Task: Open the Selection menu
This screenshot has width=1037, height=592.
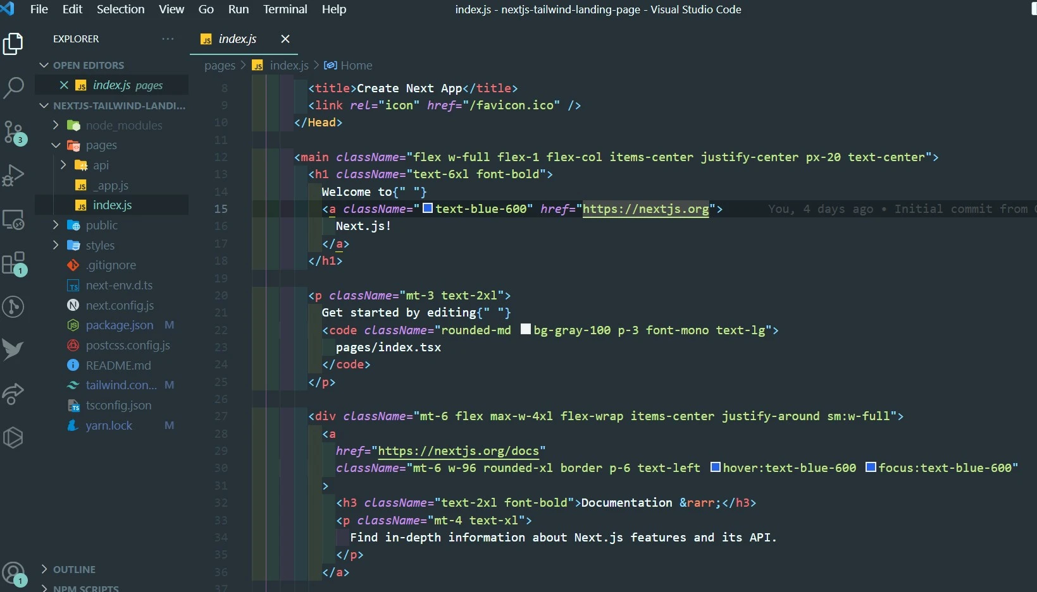Action: click(x=120, y=9)
